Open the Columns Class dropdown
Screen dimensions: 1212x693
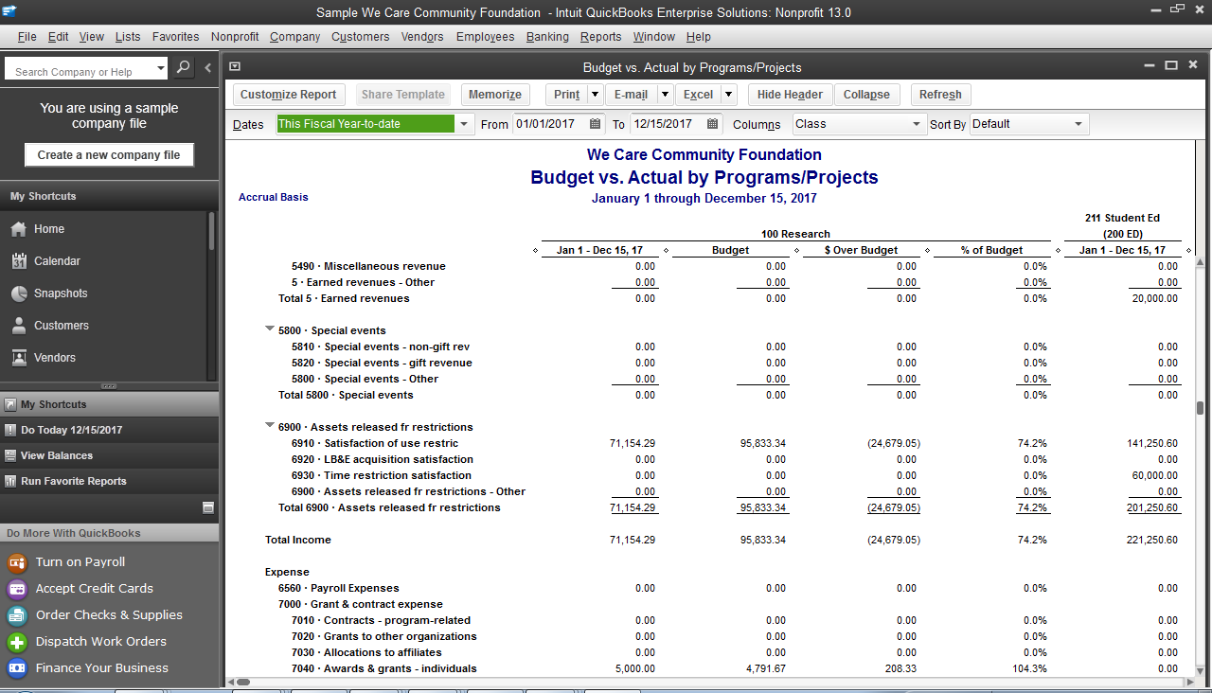[x=917, y=124]
